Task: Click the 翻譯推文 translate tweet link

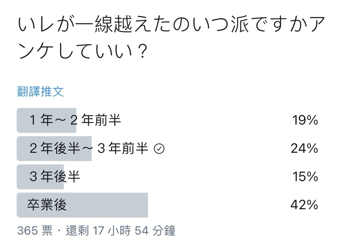Action: [x=40, y=92]
